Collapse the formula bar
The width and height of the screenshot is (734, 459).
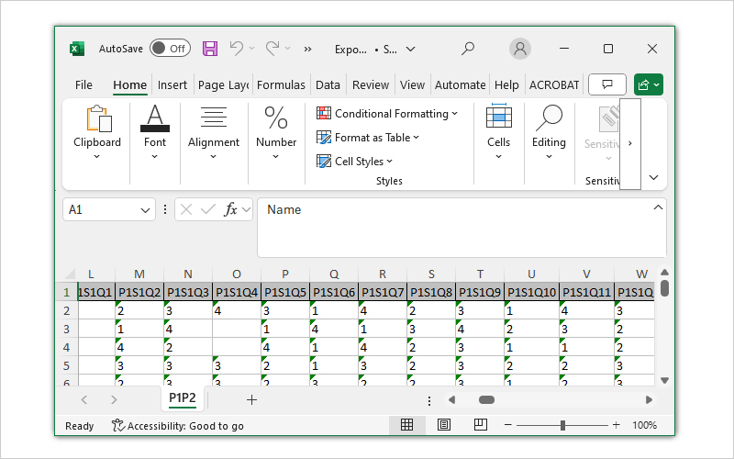pos(658,207)
